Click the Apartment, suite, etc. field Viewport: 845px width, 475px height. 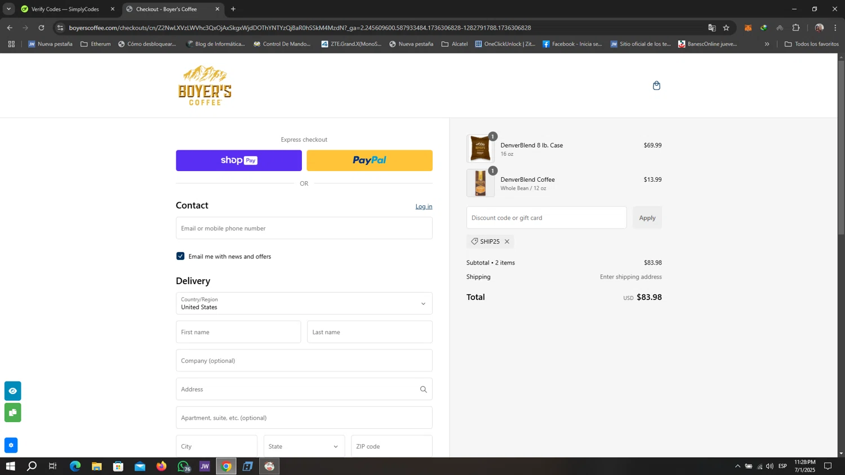(304, 418)
